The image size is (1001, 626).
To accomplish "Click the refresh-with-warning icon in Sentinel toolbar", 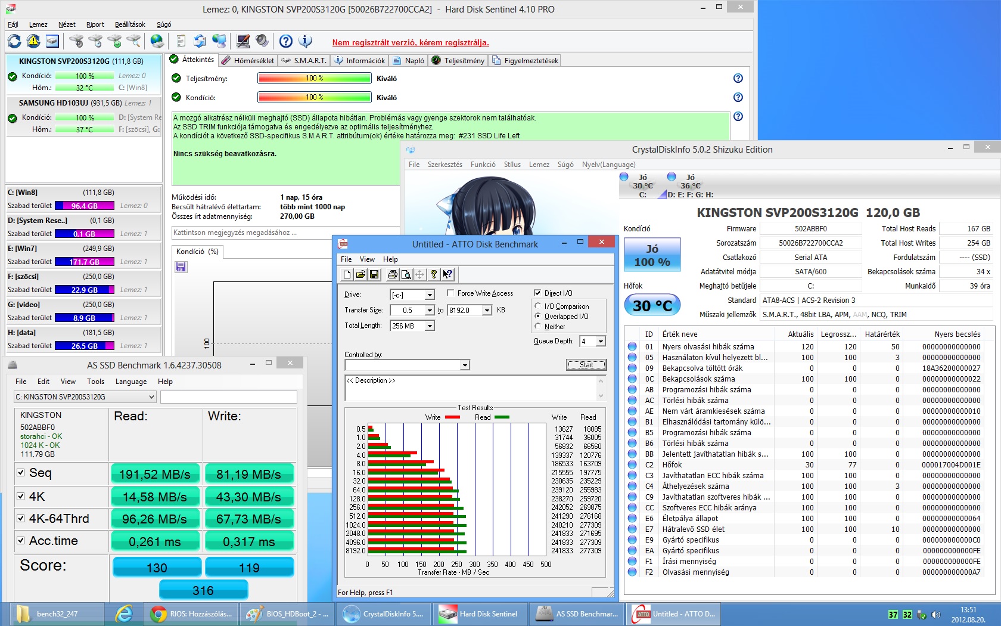I will pyautogui.click(x=33, y=41).
